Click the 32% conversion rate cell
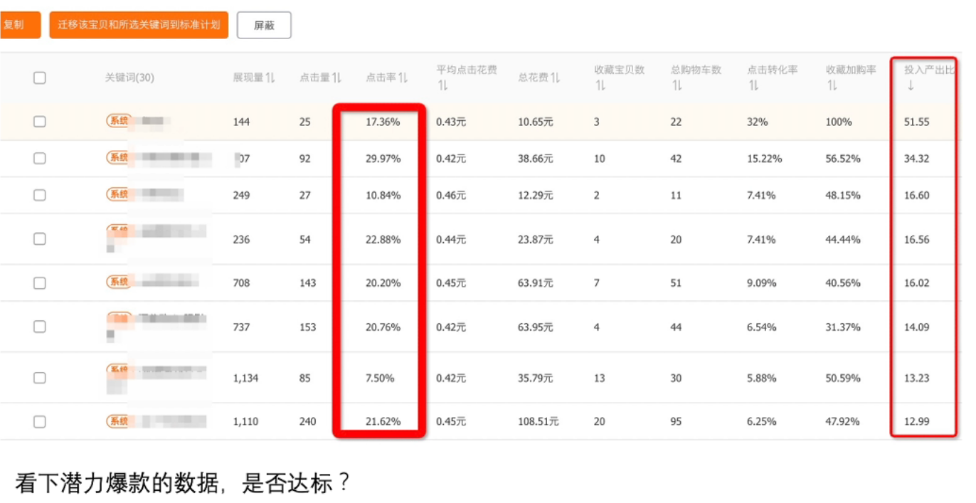This screenshot has width=976, height=503. (x=757, y=122)
